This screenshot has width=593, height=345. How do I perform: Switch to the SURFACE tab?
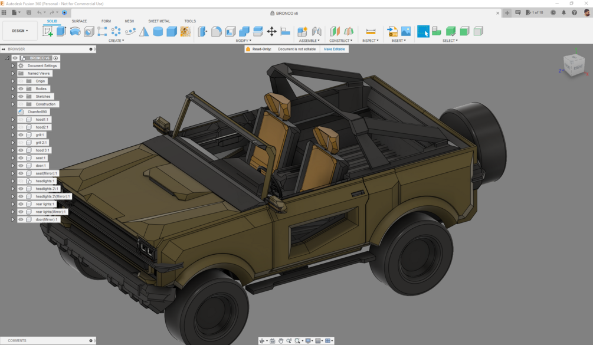(x=79, y=21)
